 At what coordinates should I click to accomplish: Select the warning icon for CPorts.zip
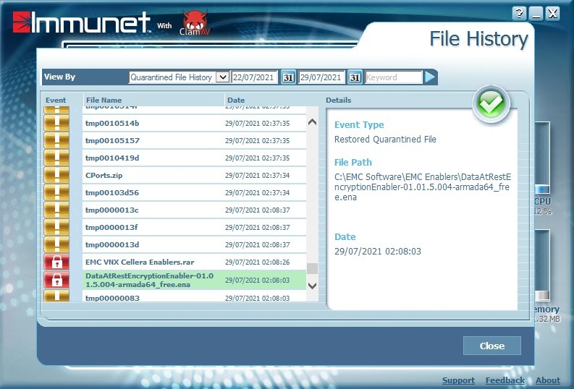56,175
